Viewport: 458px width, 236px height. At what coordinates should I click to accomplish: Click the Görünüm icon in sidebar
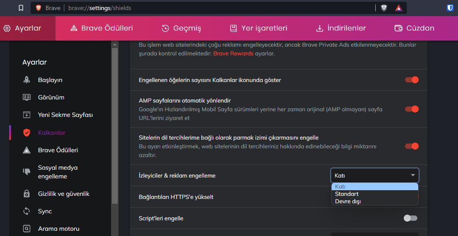pyautogui.click(x=27, y=97)
